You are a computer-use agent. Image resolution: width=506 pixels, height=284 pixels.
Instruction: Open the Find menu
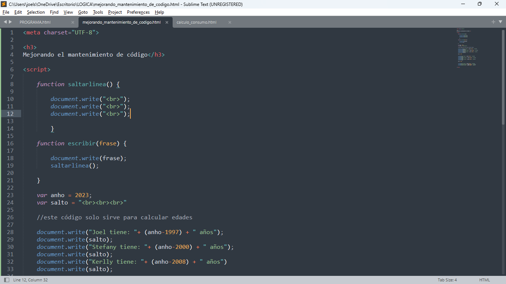54,12
